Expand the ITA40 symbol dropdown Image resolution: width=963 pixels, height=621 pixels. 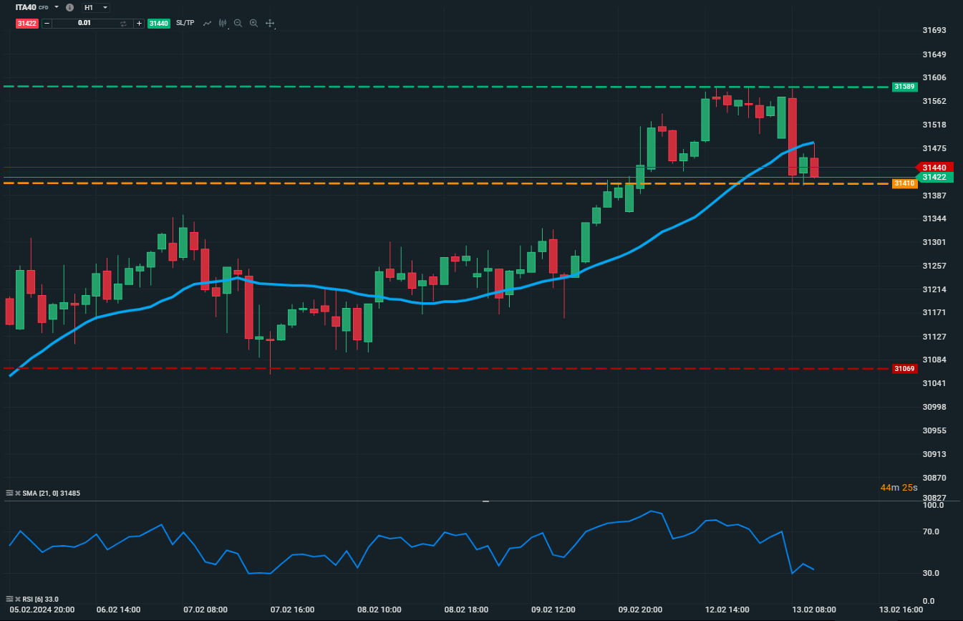[x=57, y=7]
